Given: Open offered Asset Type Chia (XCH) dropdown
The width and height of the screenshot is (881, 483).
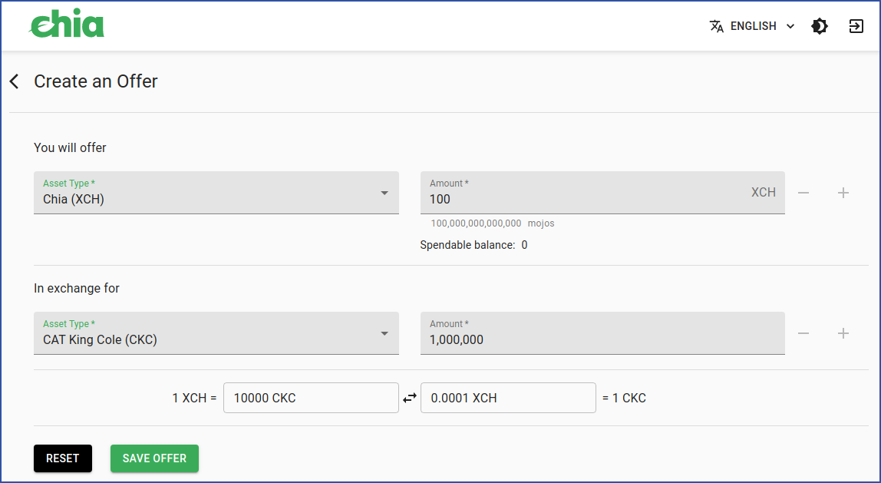Looking at the screenshot, I should pos(216,192).
